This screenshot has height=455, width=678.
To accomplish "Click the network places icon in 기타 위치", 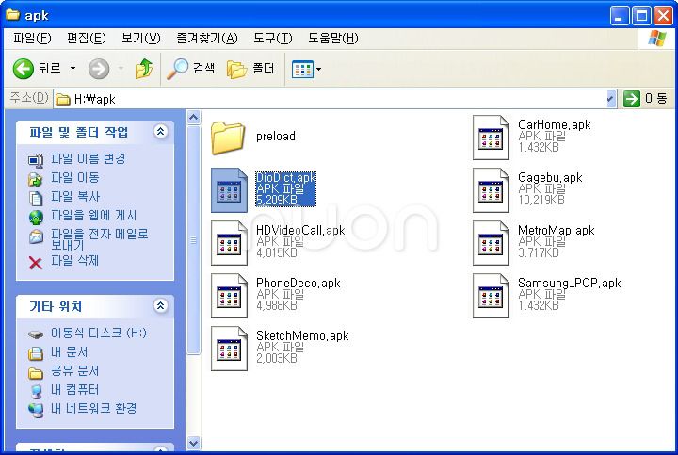I will (x=36, y=410).
